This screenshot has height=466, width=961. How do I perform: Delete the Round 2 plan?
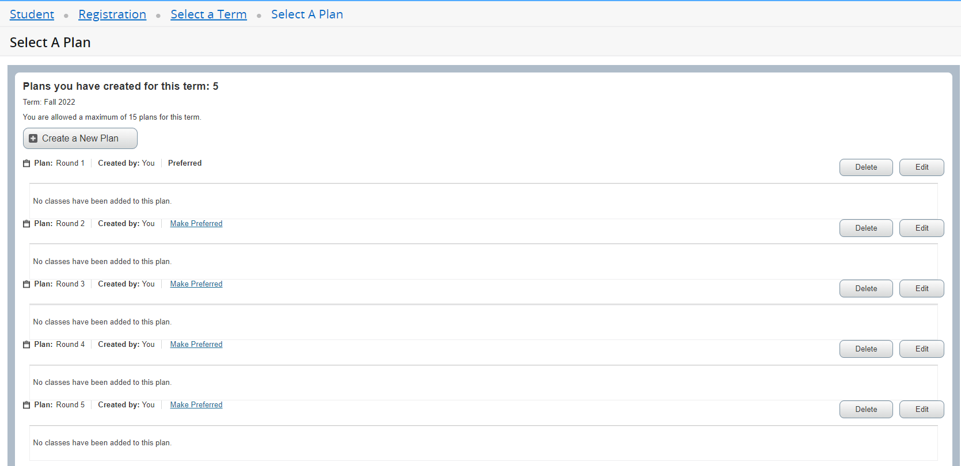click(x=866, y=228)
